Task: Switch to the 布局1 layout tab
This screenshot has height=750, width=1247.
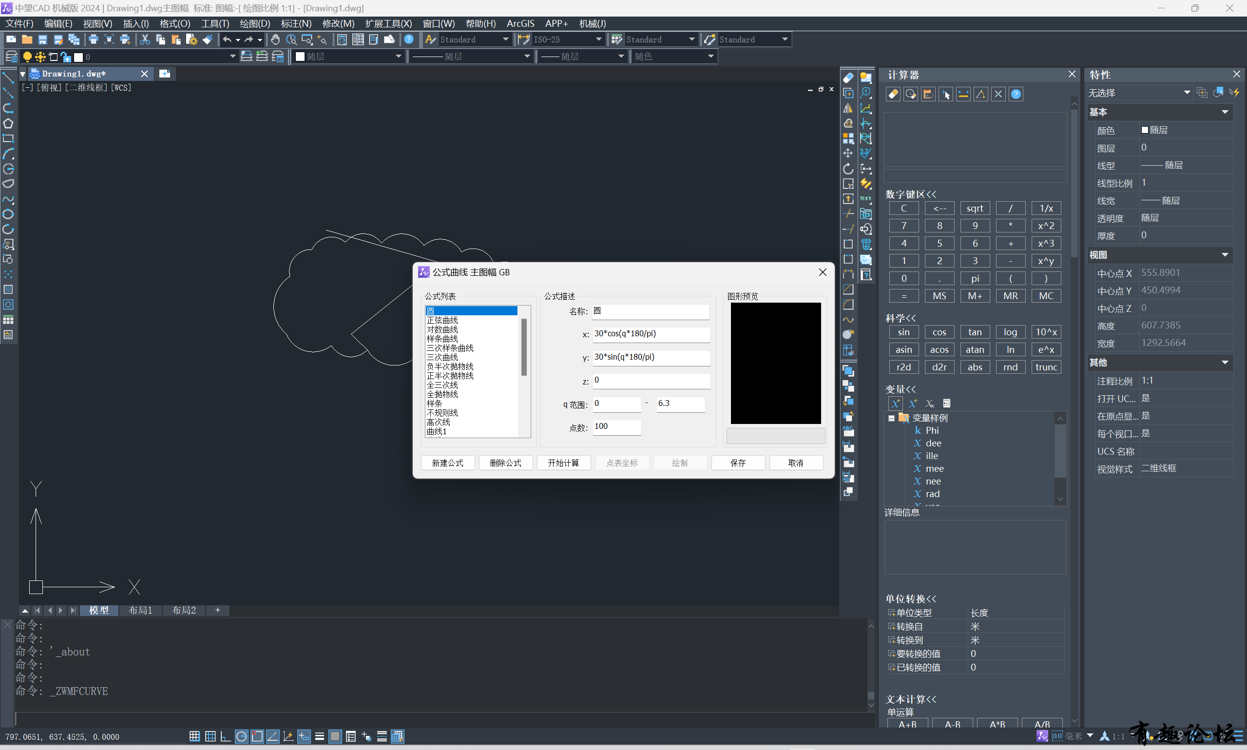Action: pyautogui.click(x=140, y=610)
